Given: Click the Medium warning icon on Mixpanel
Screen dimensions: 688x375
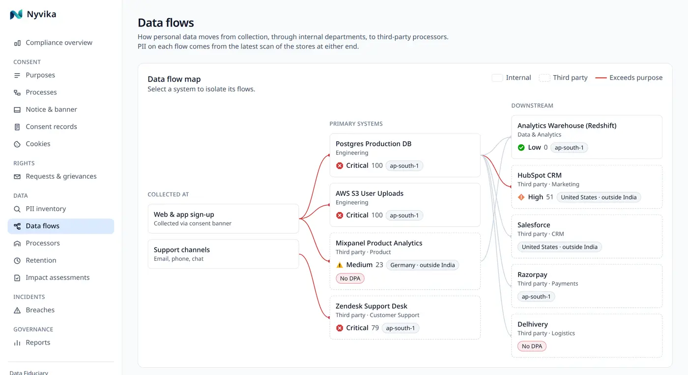Looking at the screenshot, I should (x=340, y=265).
